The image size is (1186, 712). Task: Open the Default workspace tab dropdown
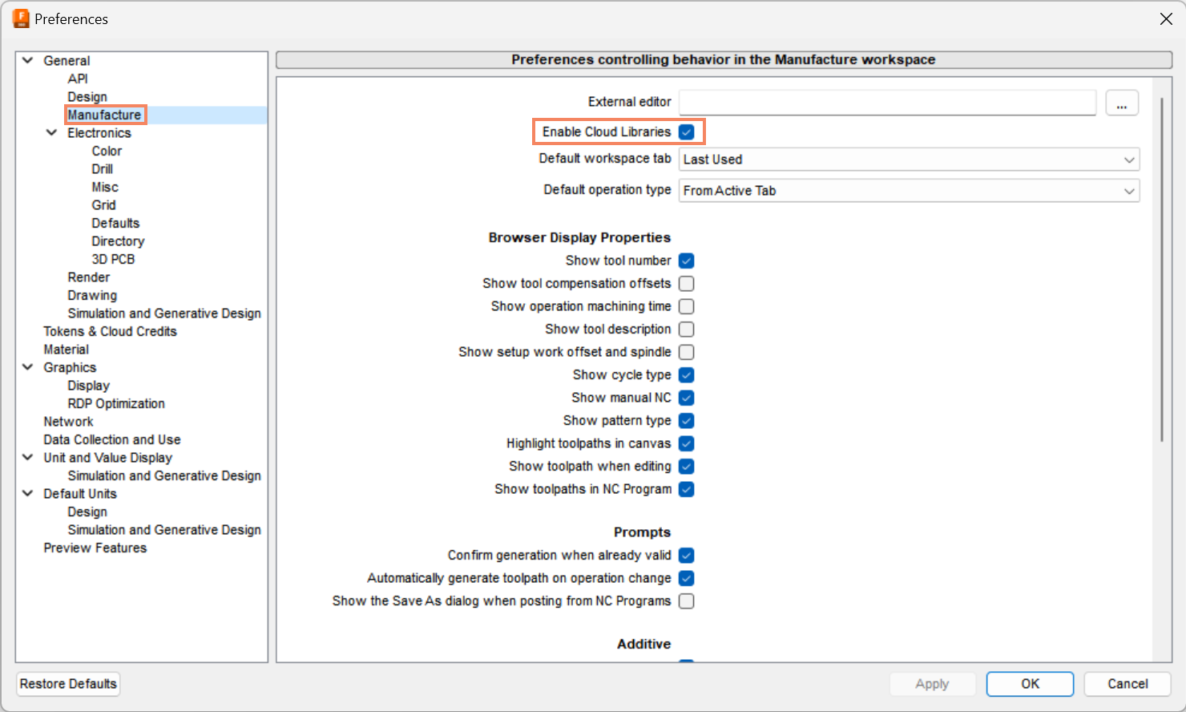click(909, 159)
